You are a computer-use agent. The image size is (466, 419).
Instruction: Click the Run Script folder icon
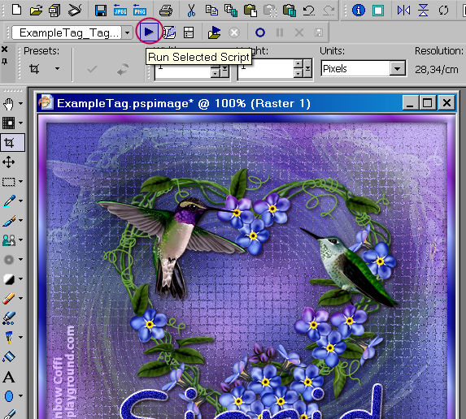(214, 32)
